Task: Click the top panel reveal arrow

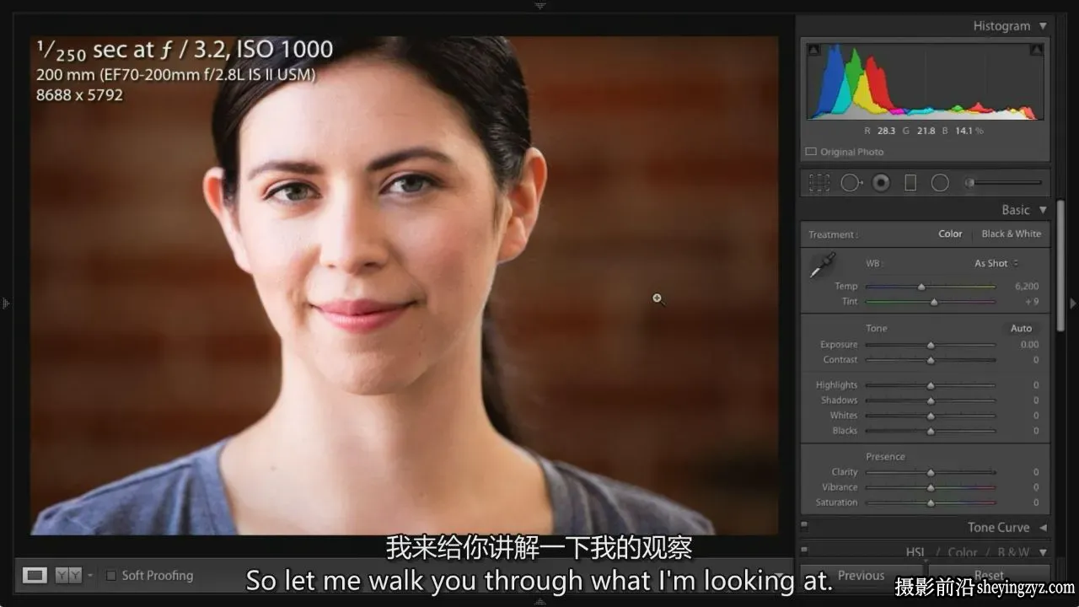Action: [539, 5]
